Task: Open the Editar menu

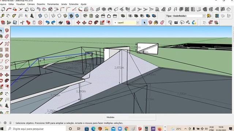Action: pos(11,4)
